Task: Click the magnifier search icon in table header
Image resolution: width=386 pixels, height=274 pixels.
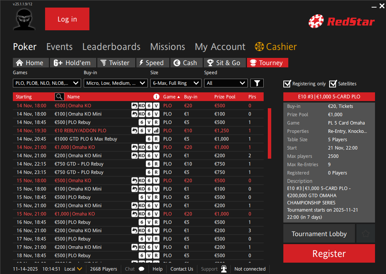Action: click(x=59, y=97)
